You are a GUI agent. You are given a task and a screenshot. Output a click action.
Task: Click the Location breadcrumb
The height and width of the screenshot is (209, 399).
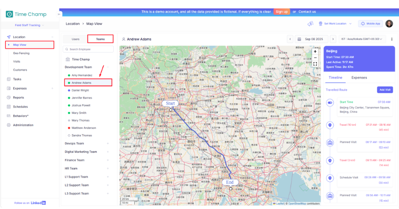73,24
